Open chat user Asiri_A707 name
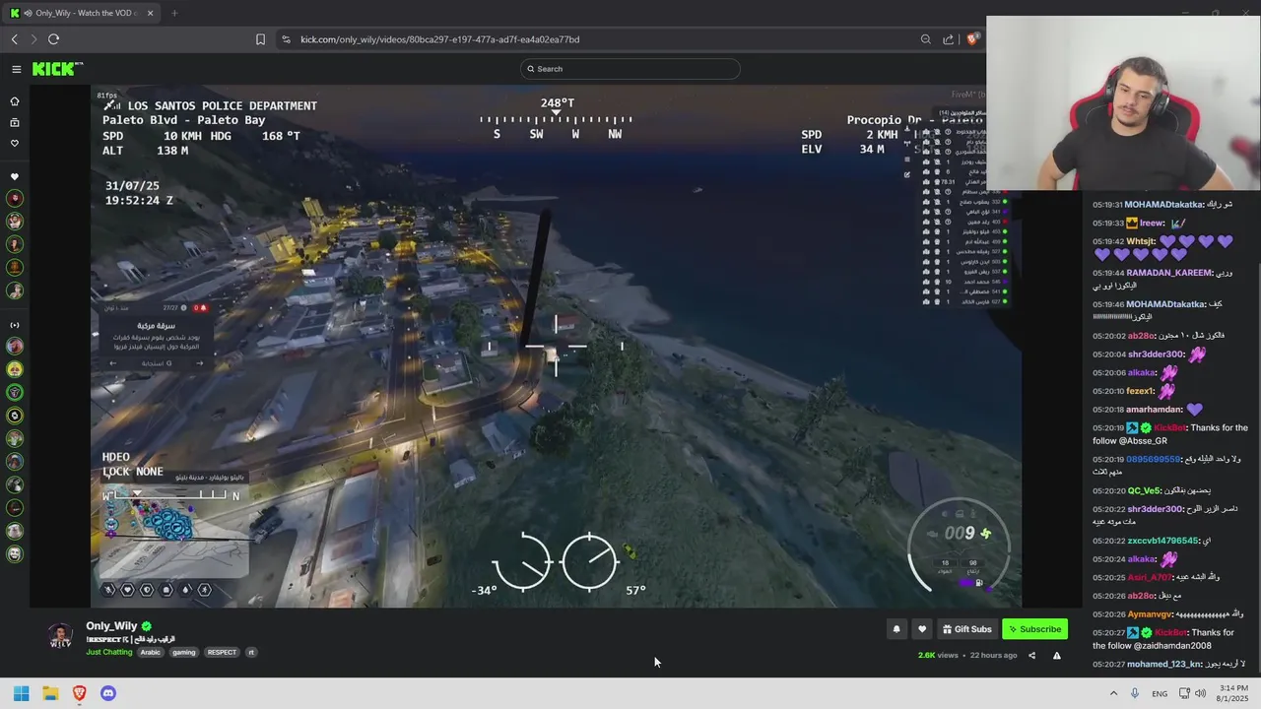This screenshot has height=709, width=1261. (1151, 577)
